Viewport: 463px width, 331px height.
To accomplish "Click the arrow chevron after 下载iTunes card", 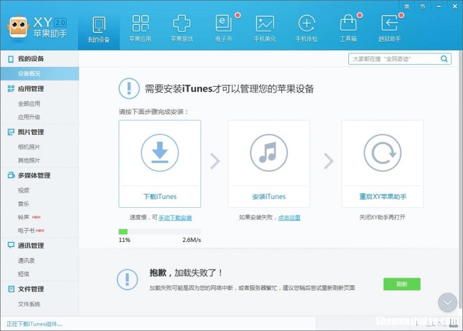I will 215,161.
